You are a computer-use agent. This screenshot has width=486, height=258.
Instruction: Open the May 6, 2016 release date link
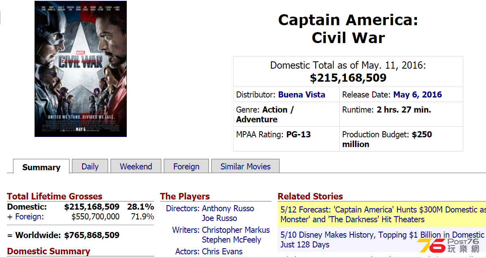pyautogui.click(x=417, y=95)
